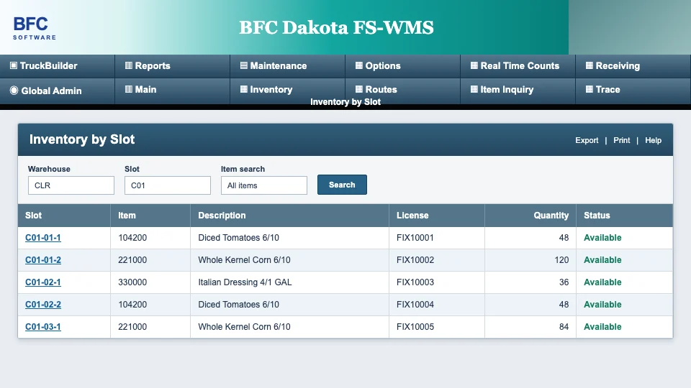
Task: Click the Description column header
Action: tap(289, 216)
